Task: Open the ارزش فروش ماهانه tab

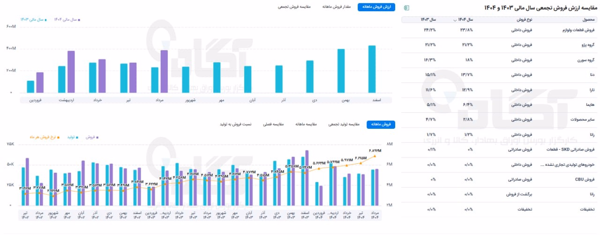Action: pos(376,7)
